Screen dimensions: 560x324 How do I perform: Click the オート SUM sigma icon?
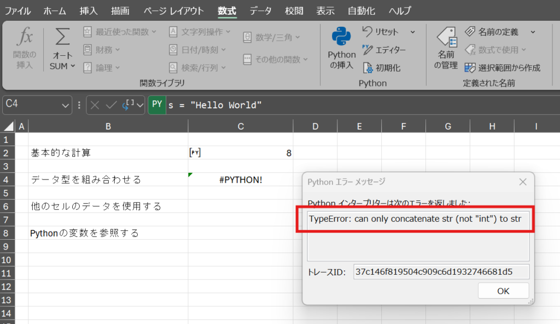tap(63, 37)
